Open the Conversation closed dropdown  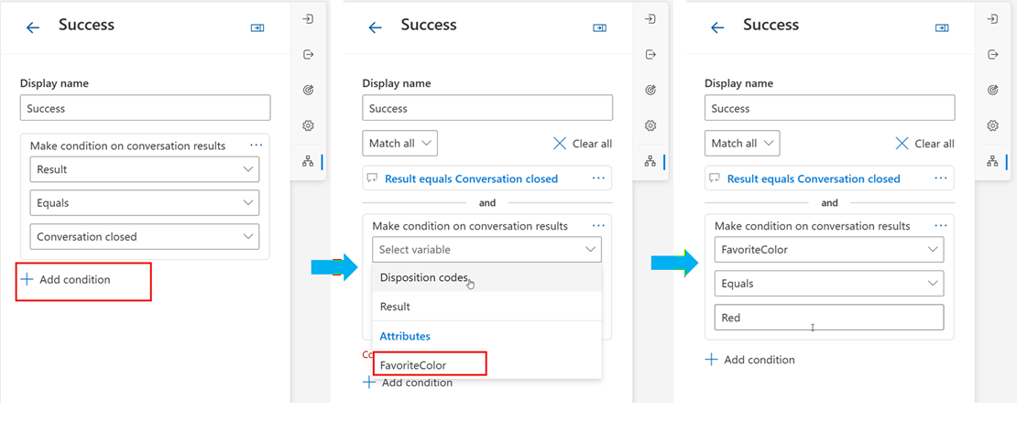pos(145,236)
